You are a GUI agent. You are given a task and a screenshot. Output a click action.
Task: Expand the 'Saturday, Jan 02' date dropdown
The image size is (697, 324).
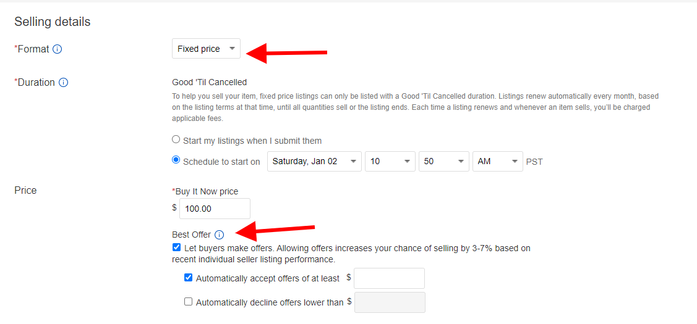pyautogui.click(x=314, y=162)
